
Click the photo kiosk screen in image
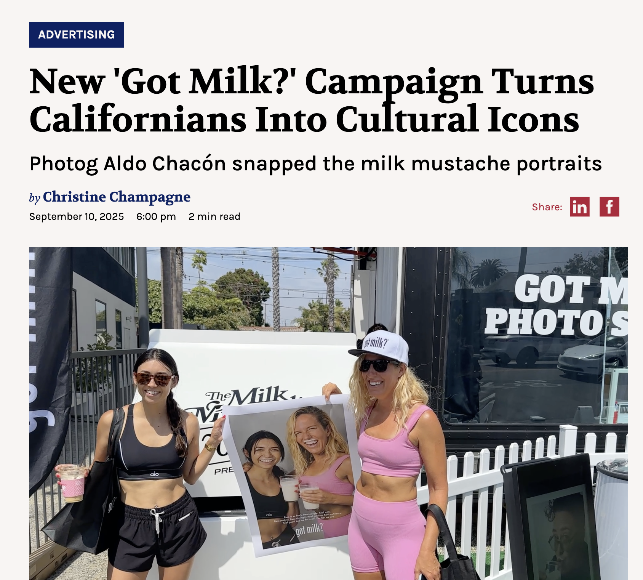(x=557, y=522)
